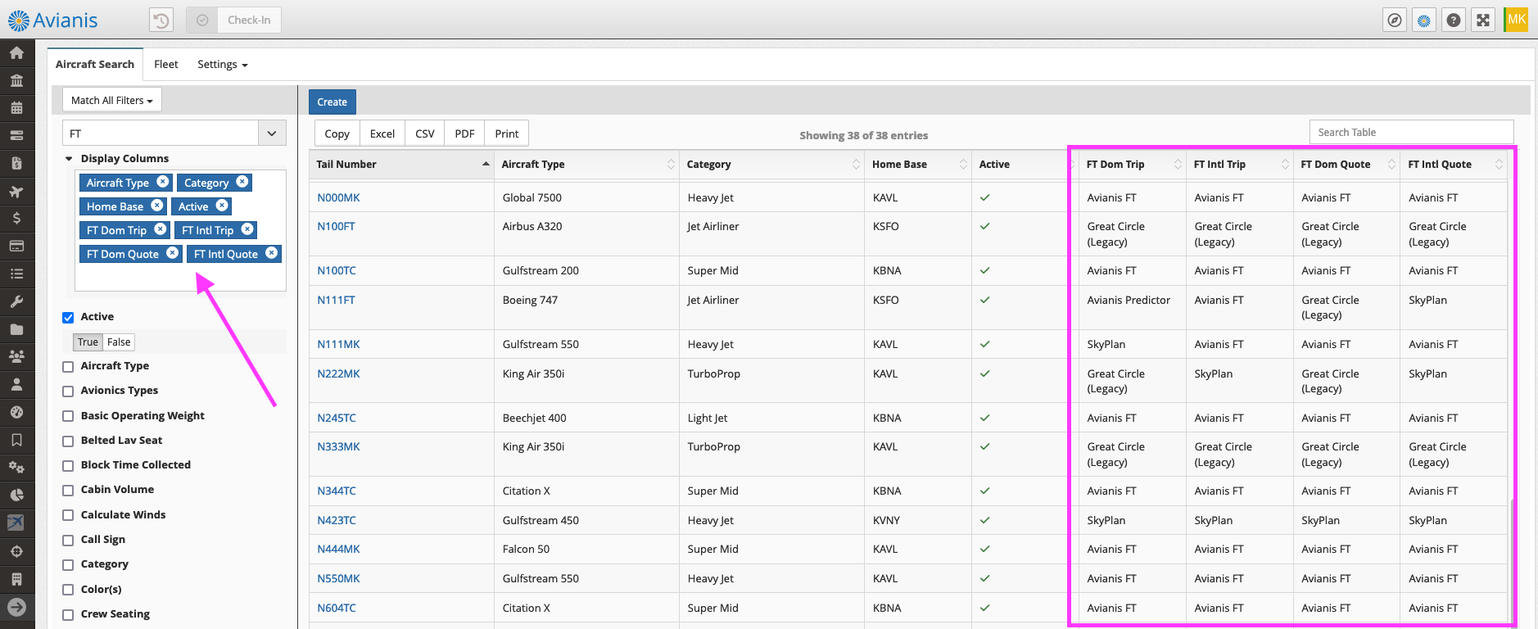Image resolution: width=1538 pixels, height=629 pixels.
Task: Open the MK user profile avatar
Action: click(x=1517, y=20)
